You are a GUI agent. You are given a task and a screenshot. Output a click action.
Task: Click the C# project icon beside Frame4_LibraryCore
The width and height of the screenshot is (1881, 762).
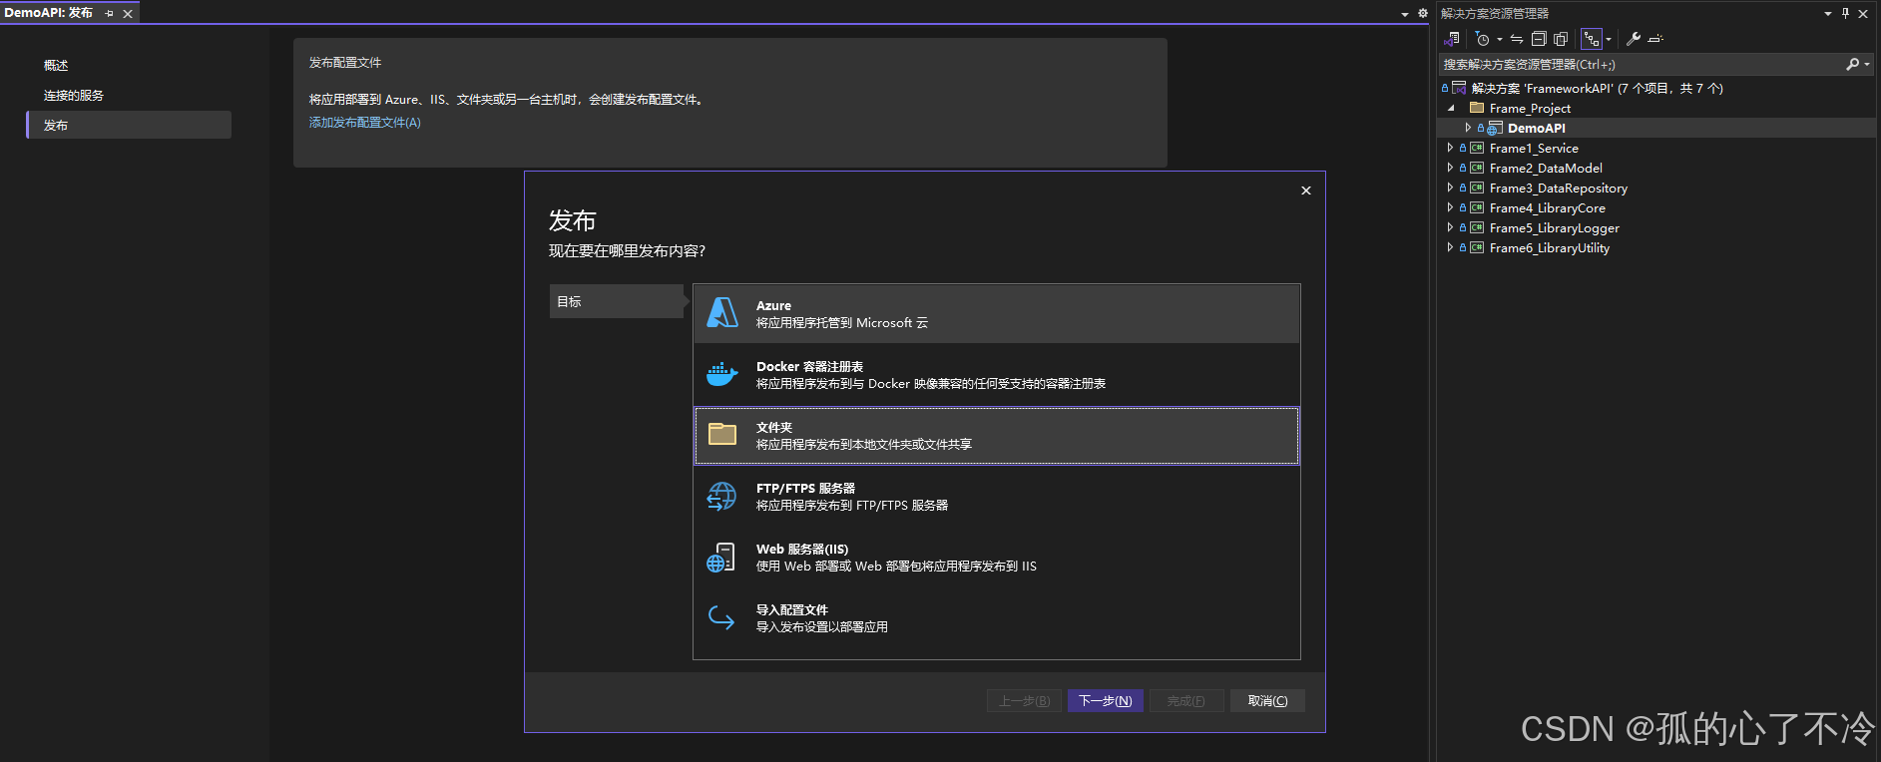point(1477,207)
